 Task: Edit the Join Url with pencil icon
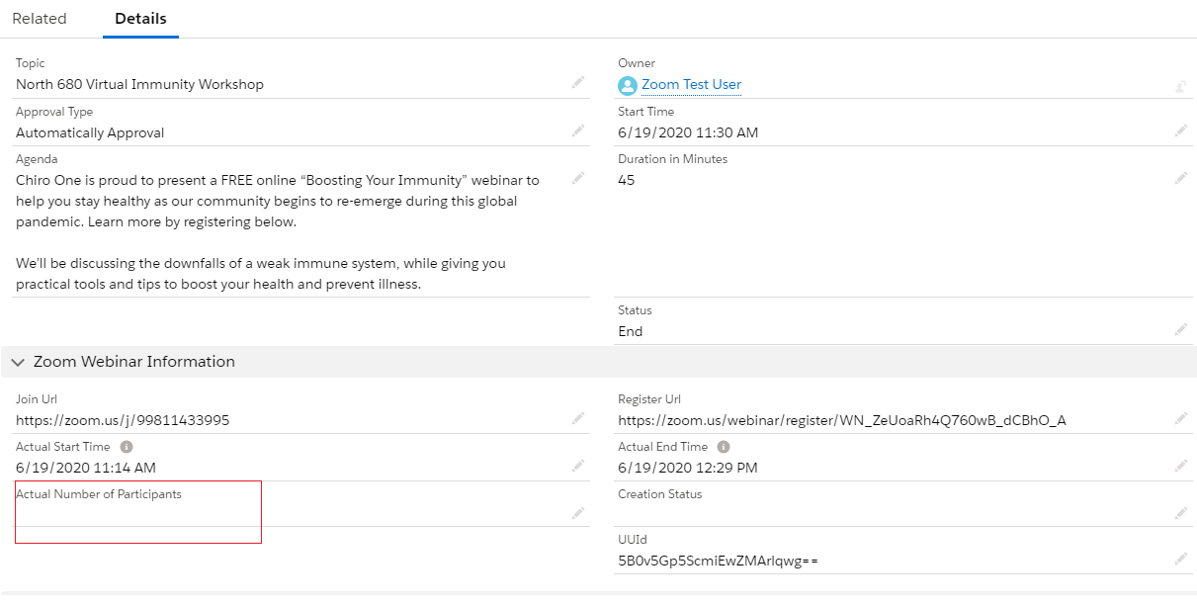[578, 418]
